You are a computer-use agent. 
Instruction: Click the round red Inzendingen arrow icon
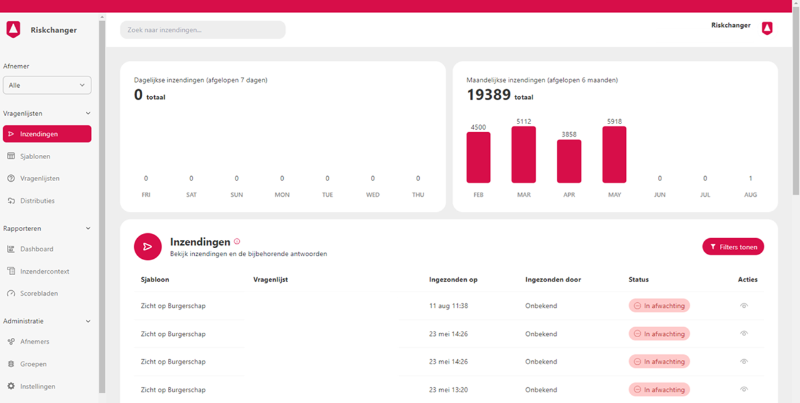[148, 247]
